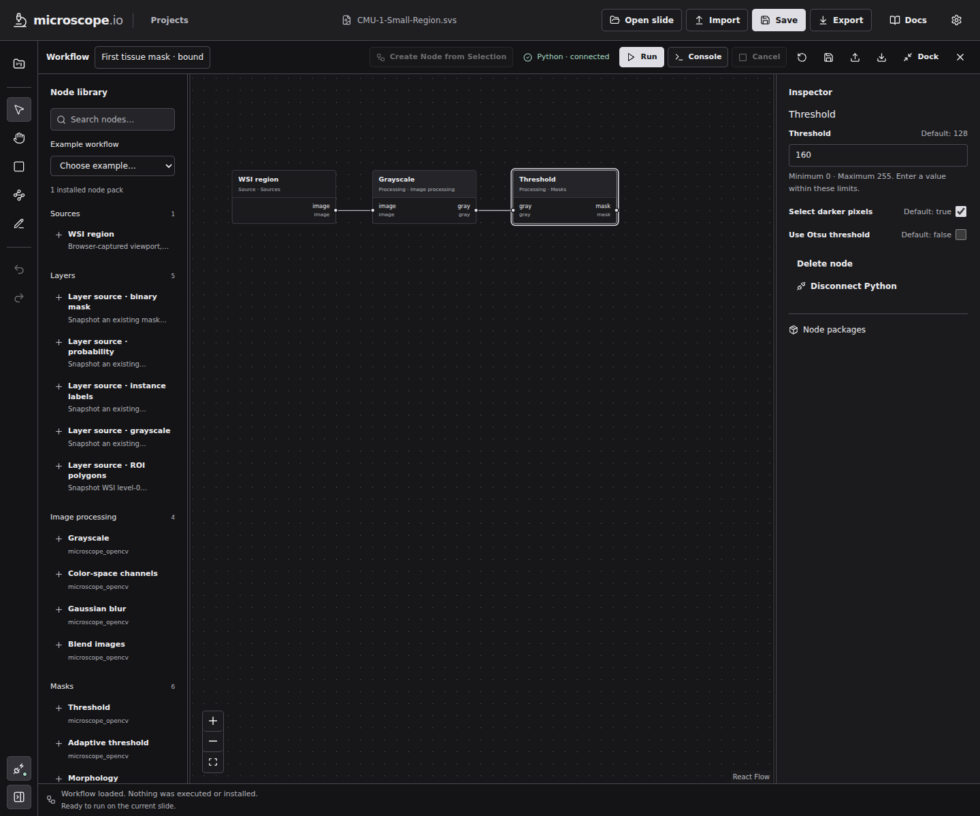Add the Grayscale node from library
The image size is (980, 816).
pyautogui.click(x=112, y=544)
